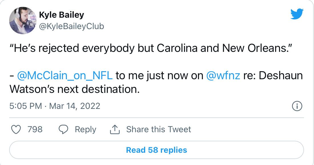Click the Twitter bird logo

(297, 14)
